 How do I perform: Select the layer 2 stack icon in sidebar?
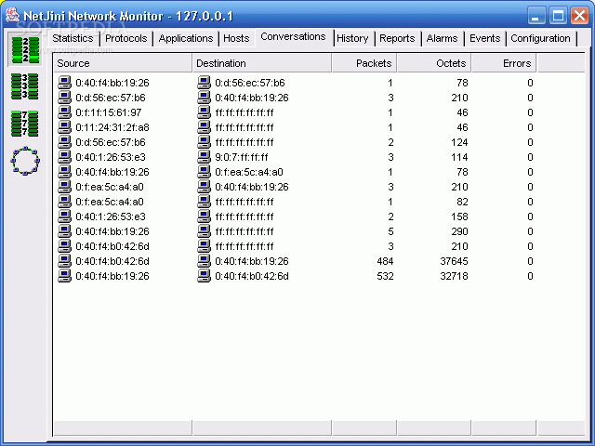coord(25,49)
